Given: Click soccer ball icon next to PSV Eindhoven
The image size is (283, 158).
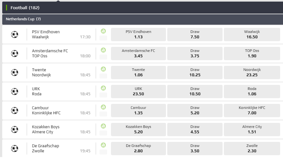Looking at the screenshot, I should pyautogui.click(x=15, y=34).
